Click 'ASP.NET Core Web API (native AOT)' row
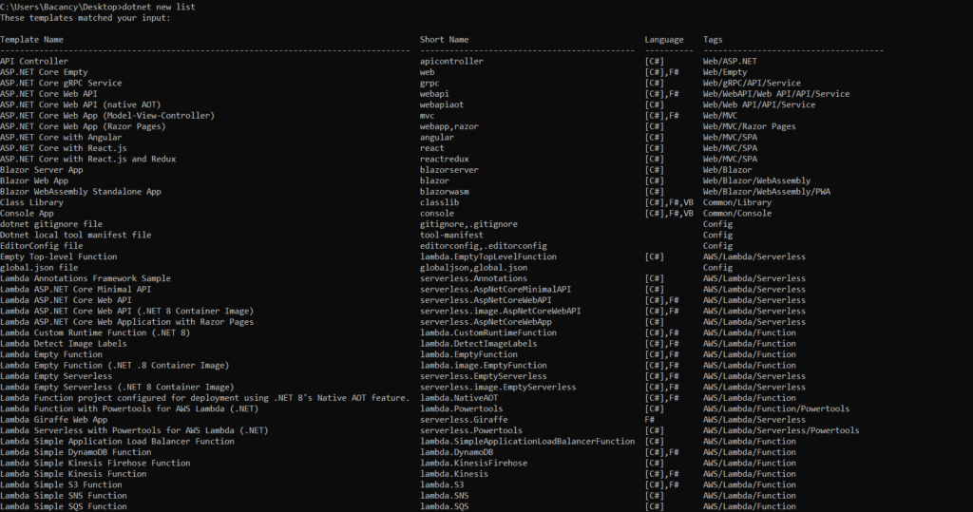973x512 pixels. pos(80,104)
